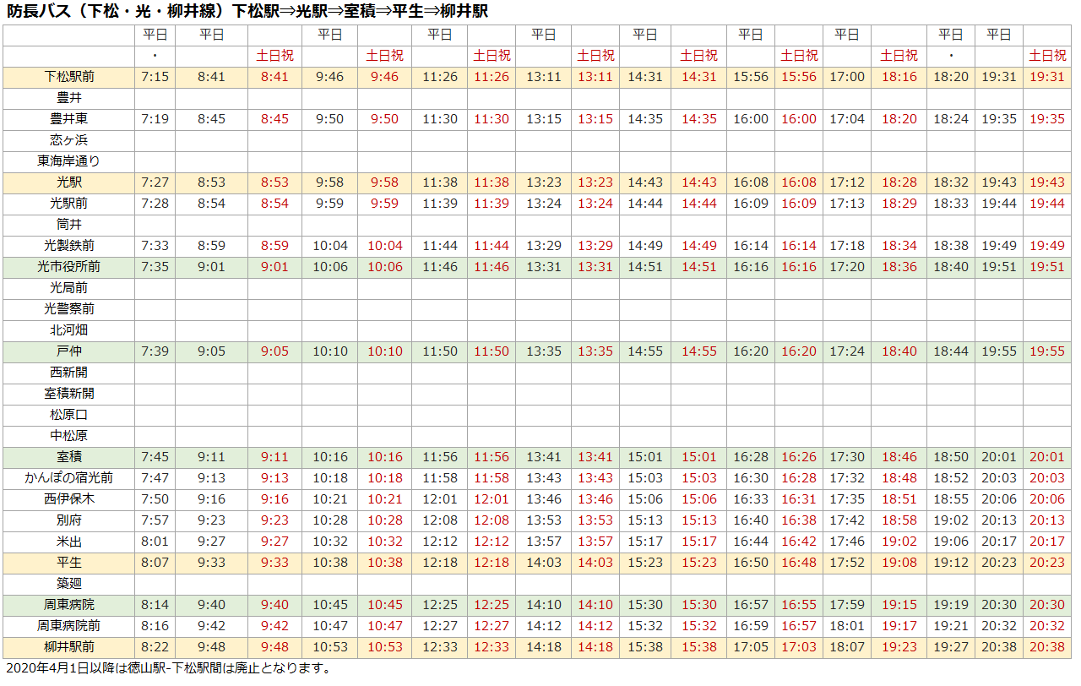
Task: Click the red 16:26 time at 室積
Action: click(799, 457)
